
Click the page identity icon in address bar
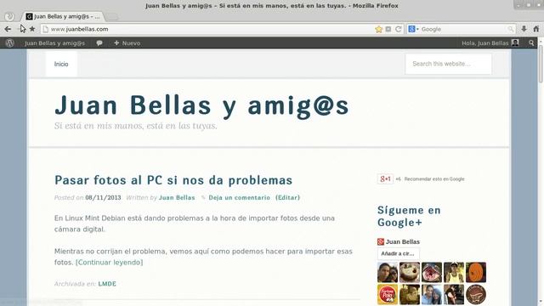pos(45,29)
